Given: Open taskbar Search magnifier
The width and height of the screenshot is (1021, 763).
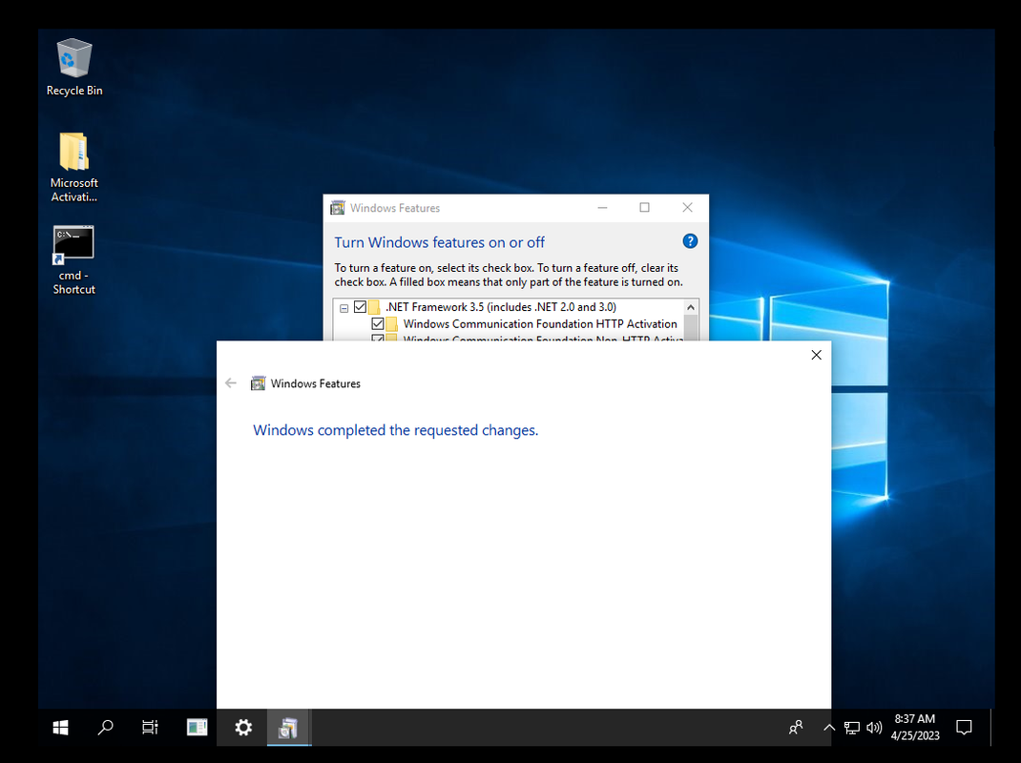Looking at the screenshot, I should pyautogui.click(x=105, y=727).
